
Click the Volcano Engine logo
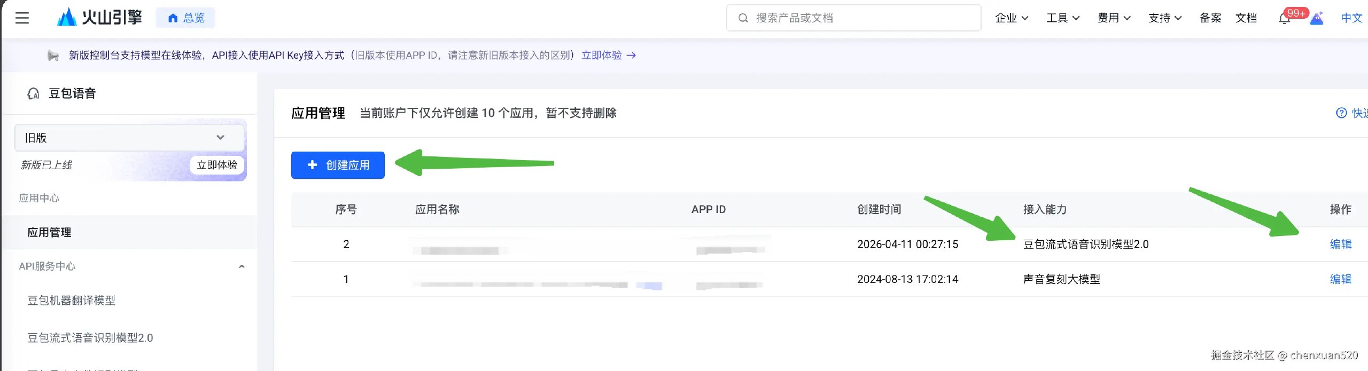(100, 18)
